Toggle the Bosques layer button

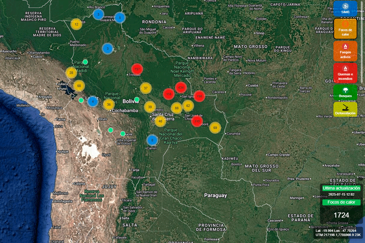coord(345,92)
